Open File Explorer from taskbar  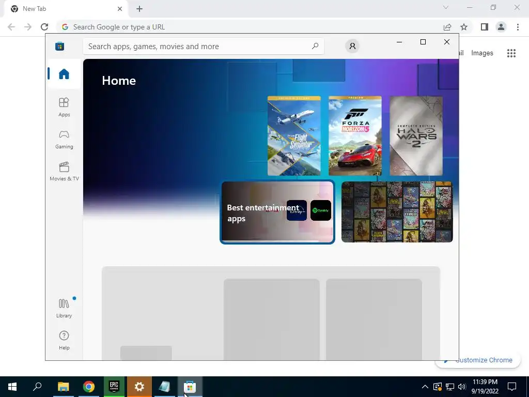[x=63, y=387]
